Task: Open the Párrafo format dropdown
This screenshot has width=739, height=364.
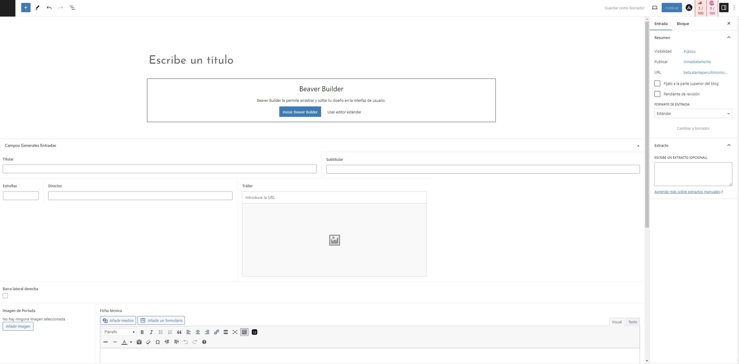Action: coord(119,332)
